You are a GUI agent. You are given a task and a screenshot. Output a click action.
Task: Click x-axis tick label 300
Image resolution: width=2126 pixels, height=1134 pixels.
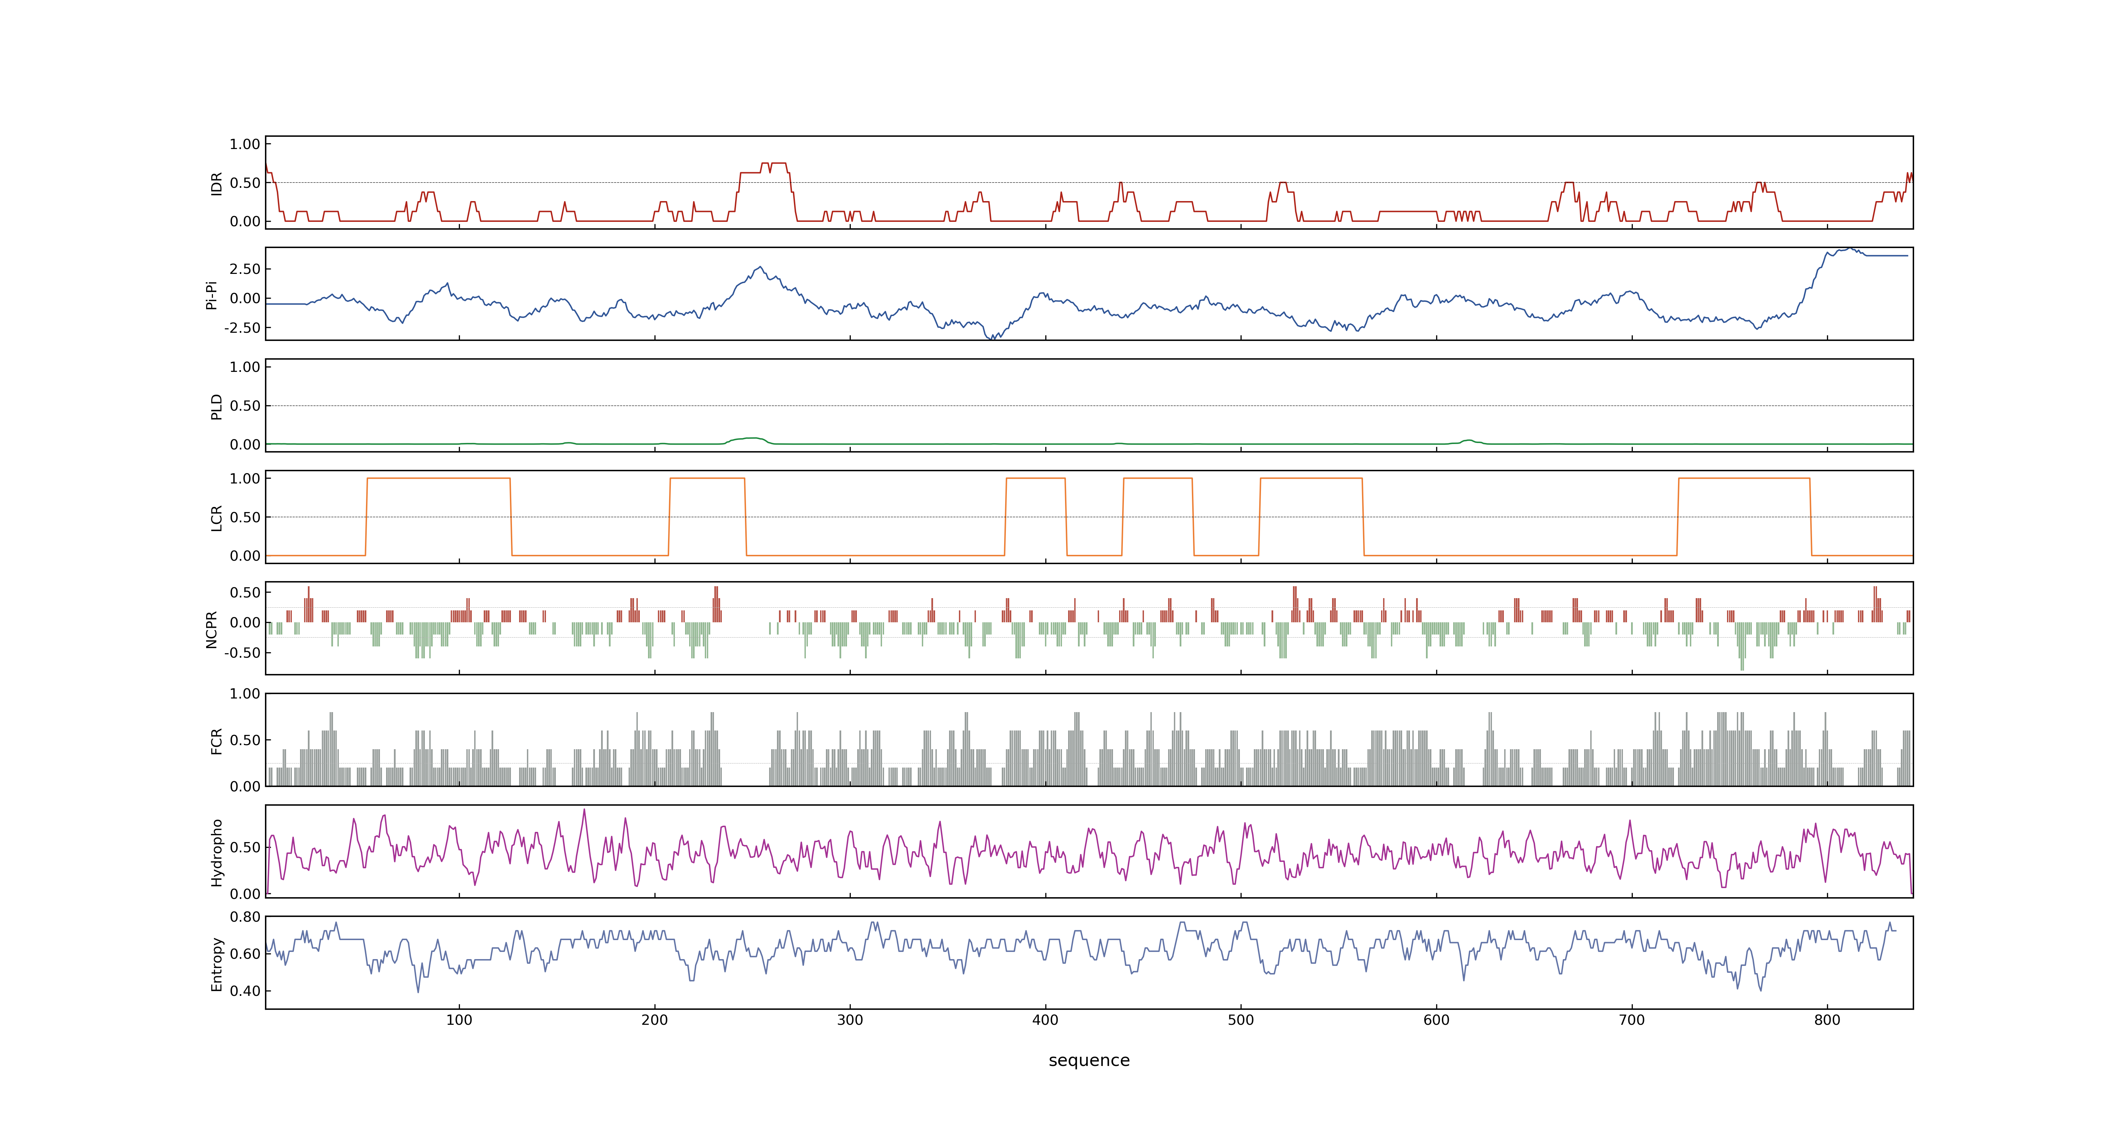850,1020
